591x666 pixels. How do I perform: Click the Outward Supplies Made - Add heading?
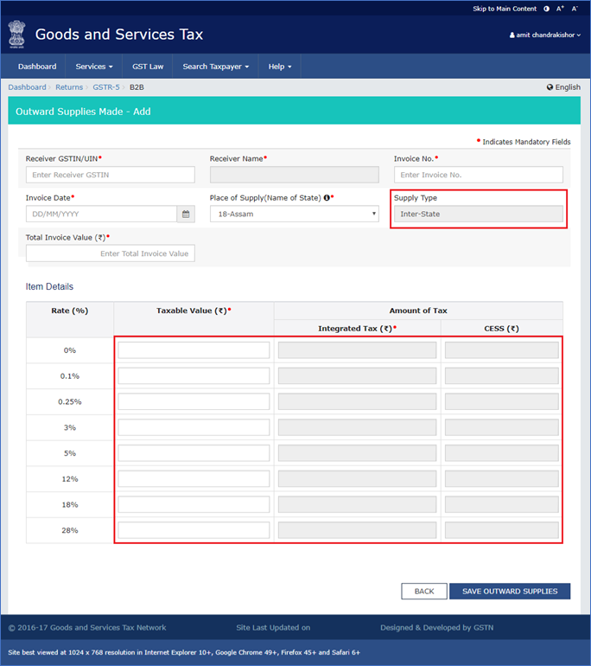pos(83,112)
